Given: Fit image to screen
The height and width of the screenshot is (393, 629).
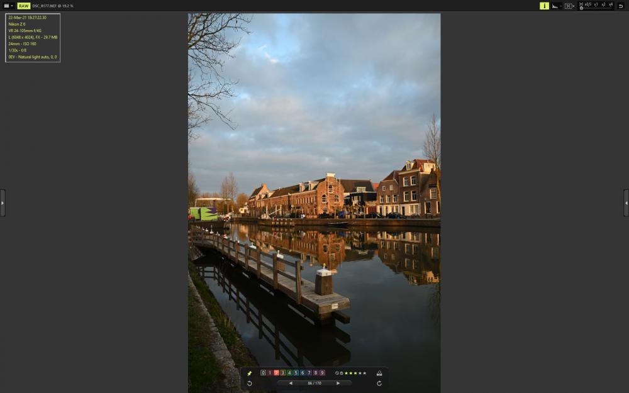Looking at the screenshot, I should point(581,4).
